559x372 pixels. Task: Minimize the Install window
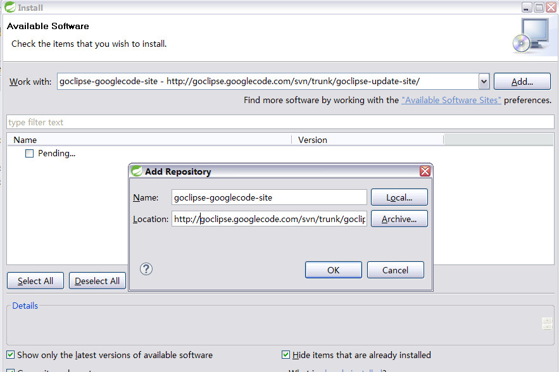(x=527, y=7)
